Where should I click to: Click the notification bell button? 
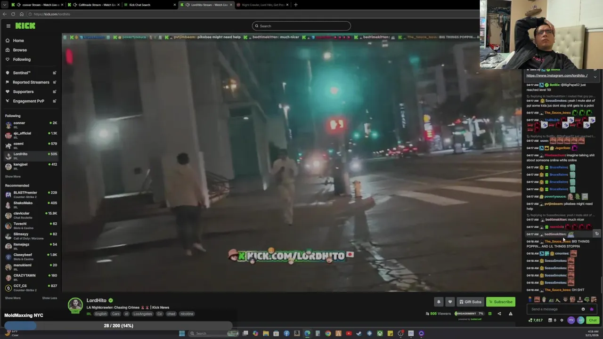tap(439, 302)
